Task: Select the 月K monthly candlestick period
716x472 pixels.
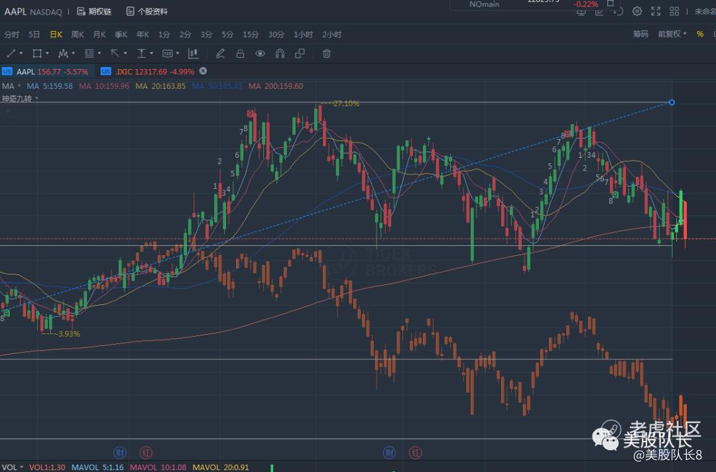Action: (99, 34)
